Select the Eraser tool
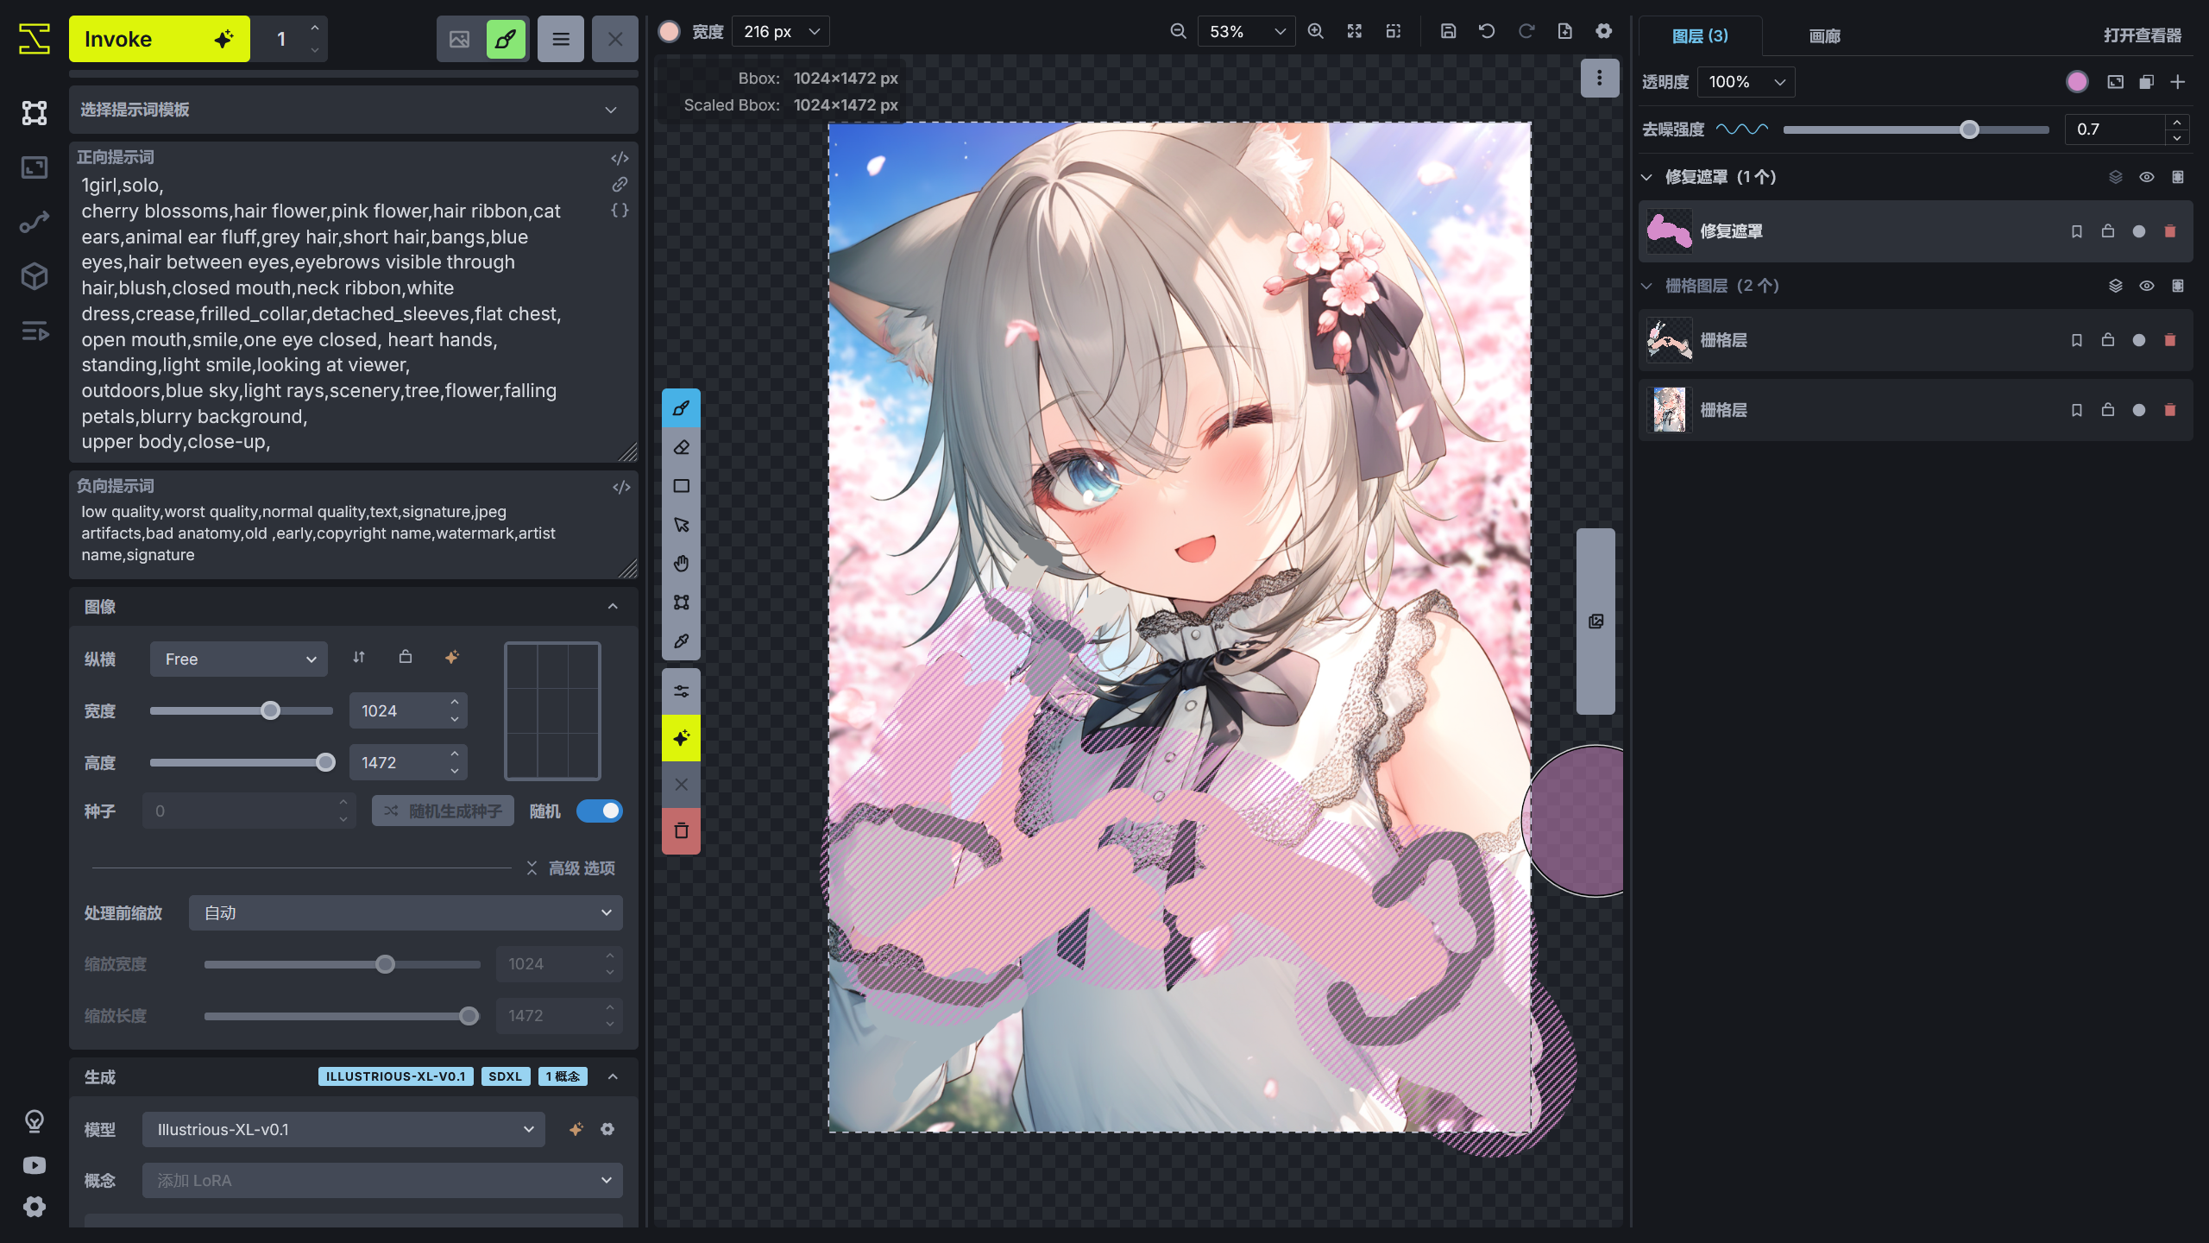This screenshot has width=2209, height=1243. 681,447
